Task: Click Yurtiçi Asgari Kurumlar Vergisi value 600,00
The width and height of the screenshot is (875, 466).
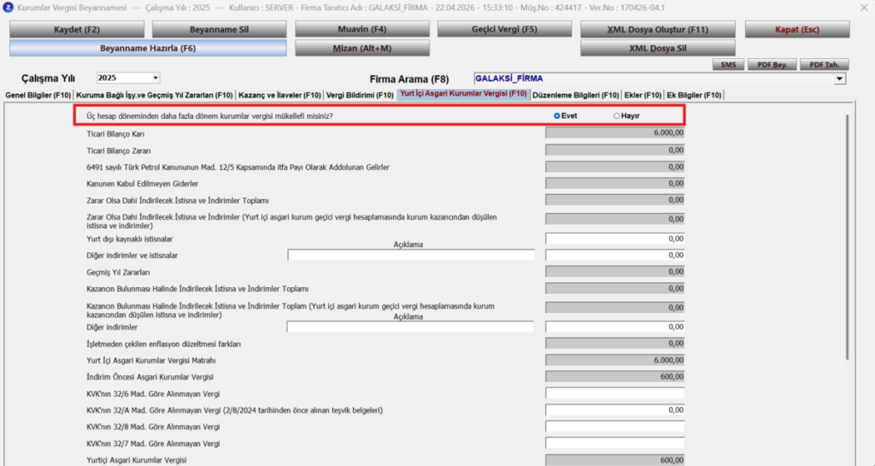Action: click(x=615, y=460)
